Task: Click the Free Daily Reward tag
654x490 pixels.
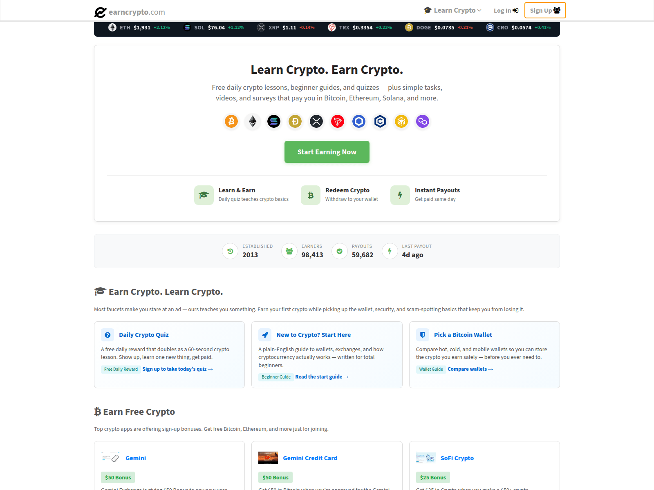Action: click(121, 369)
